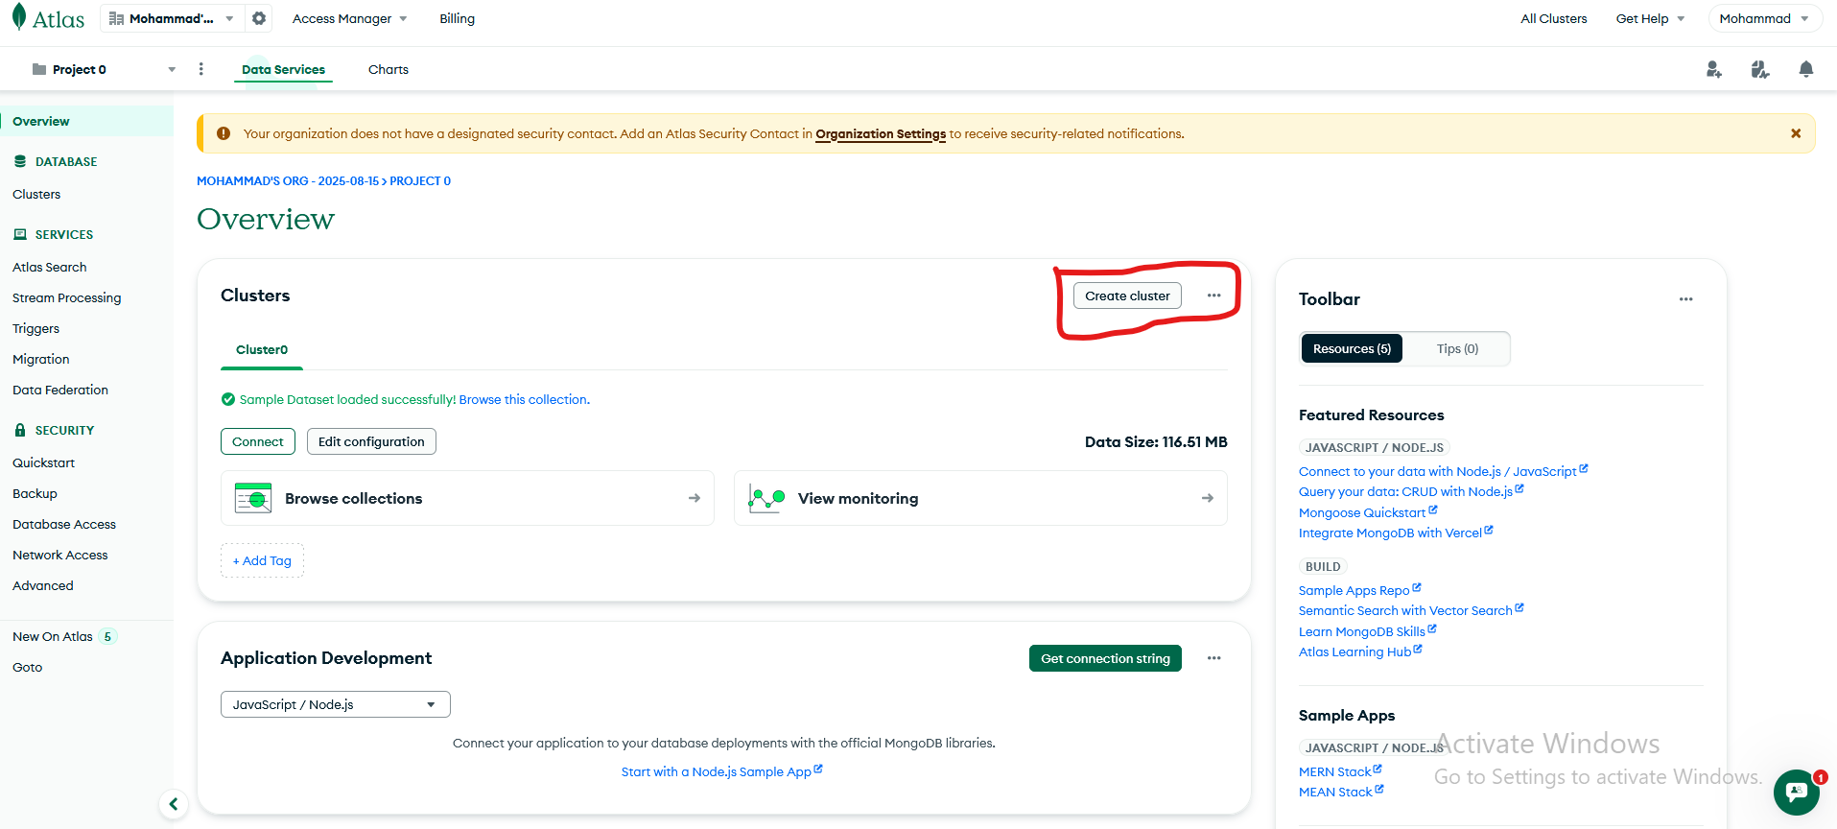Dismiss the security contact warning banner
This screenshot has height=829, width=1837.
(1796, 133)
